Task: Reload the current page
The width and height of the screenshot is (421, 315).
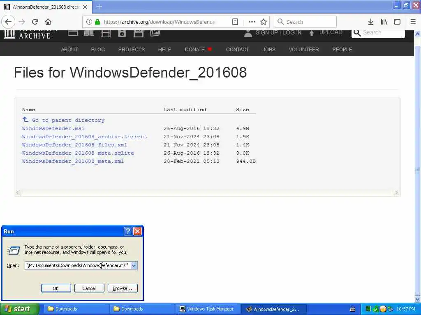Action: tap(35, 22)
